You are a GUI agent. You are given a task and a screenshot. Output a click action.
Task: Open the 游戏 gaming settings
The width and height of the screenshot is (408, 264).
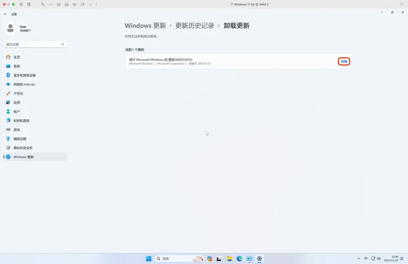[35, 130]
